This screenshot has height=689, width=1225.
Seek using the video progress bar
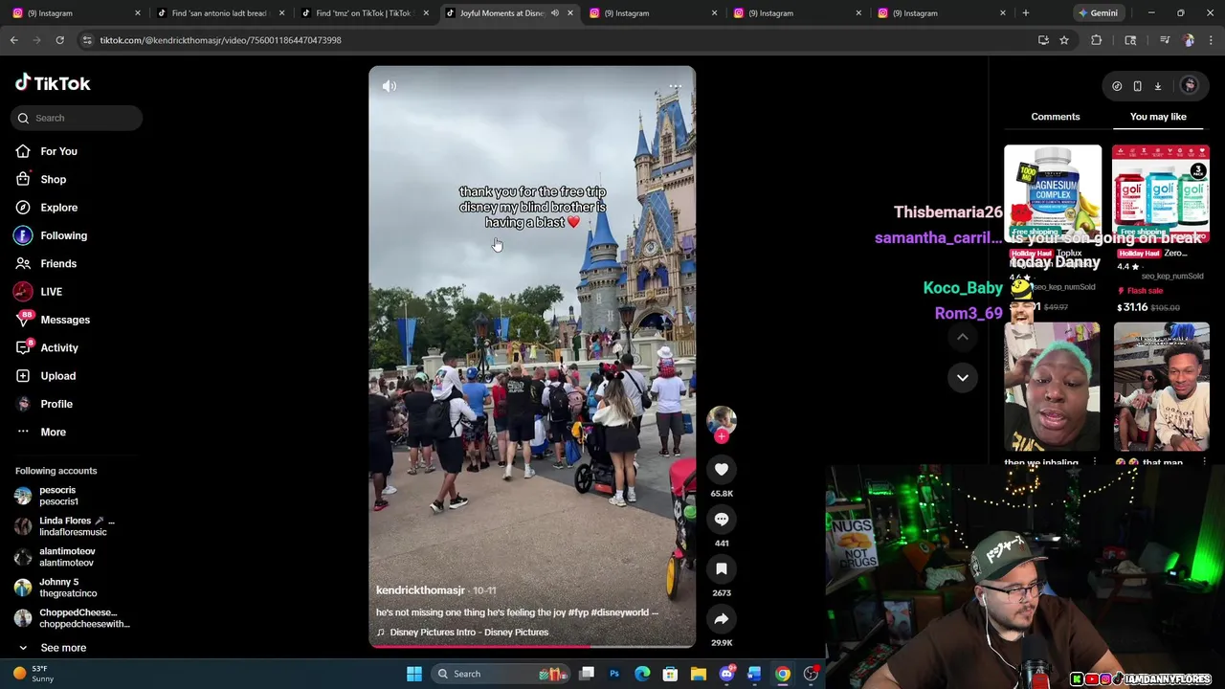[532, 646]
